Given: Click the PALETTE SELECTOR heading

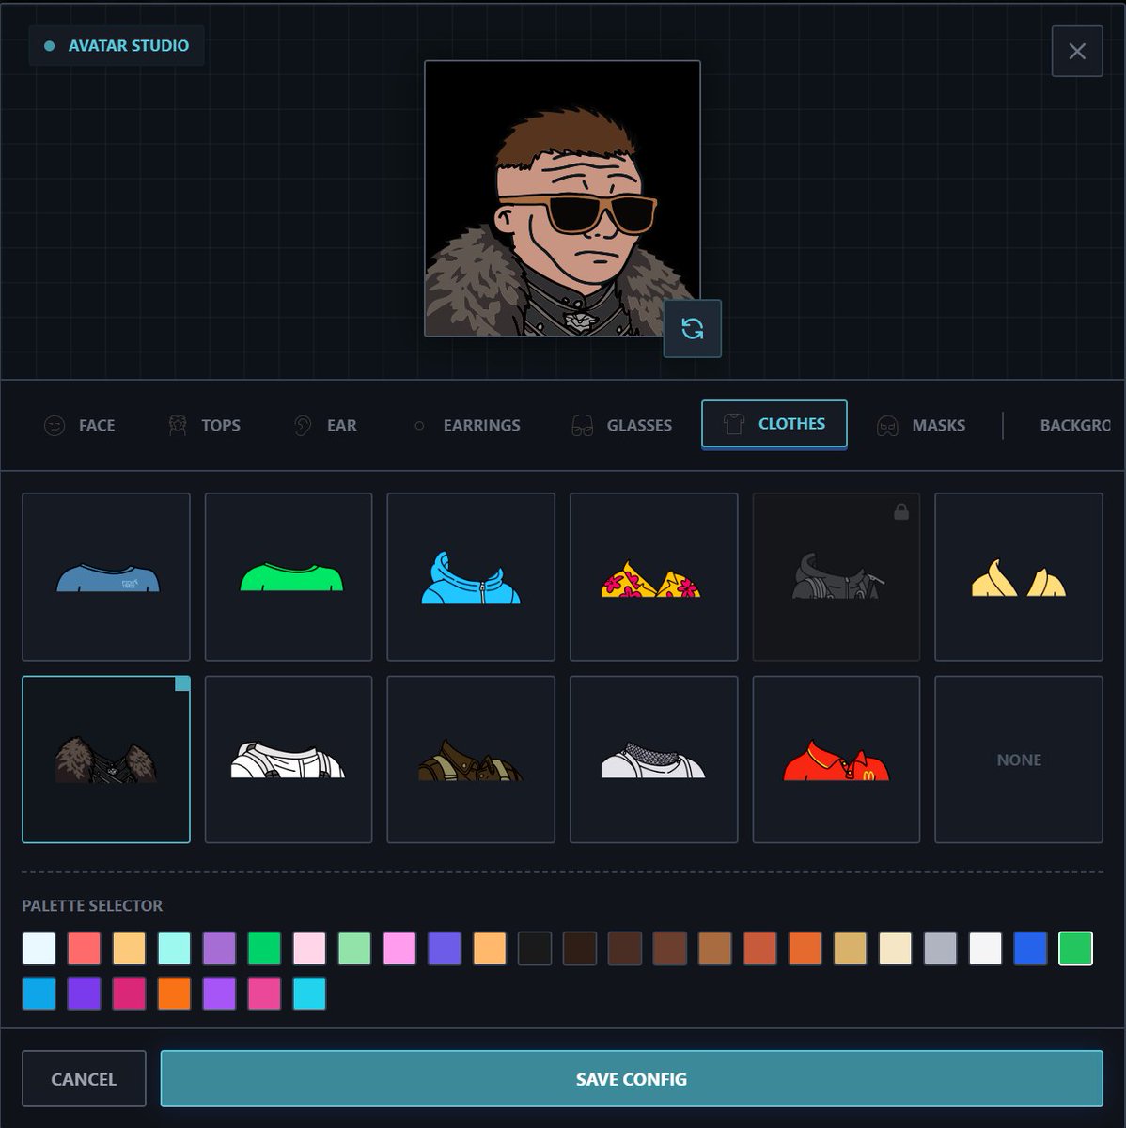Looking at the screenshot, I should [x=92, y=905].
